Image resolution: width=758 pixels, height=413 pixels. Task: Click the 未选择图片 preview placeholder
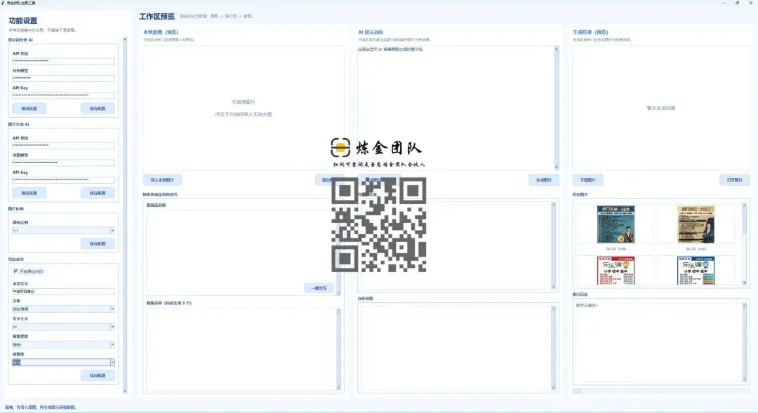(x=243, y=108)
